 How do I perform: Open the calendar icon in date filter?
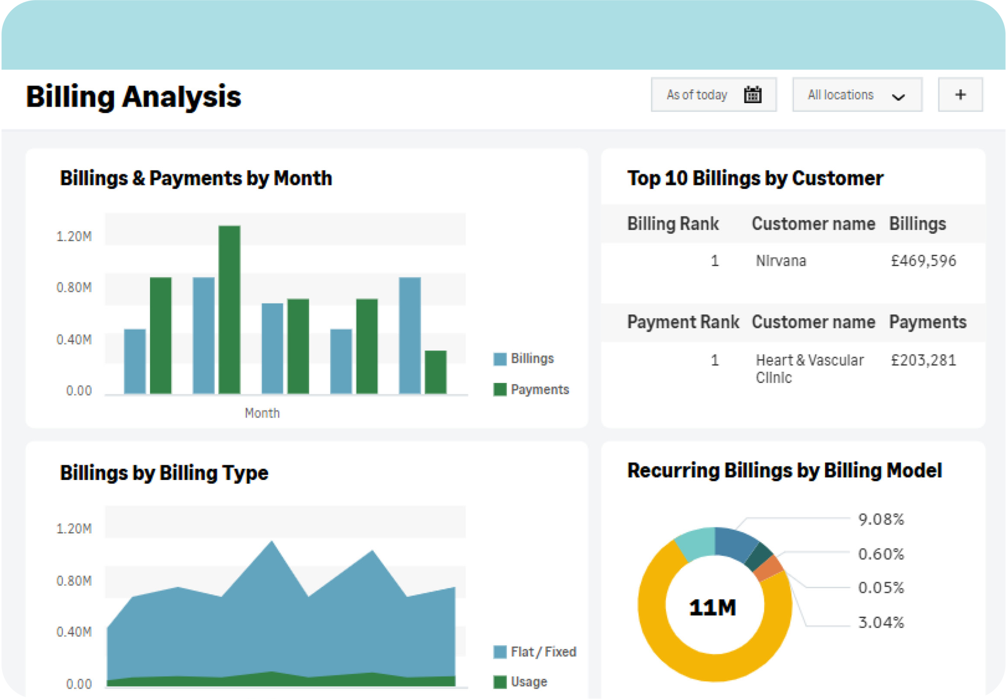[x=752, y=95]
